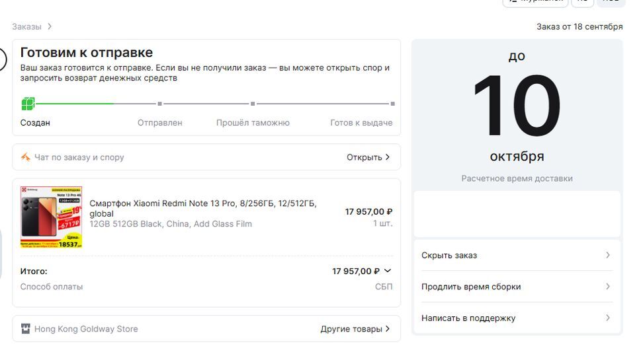
Task: Click the handshake icon beside order chat
Action: (25, 157)
